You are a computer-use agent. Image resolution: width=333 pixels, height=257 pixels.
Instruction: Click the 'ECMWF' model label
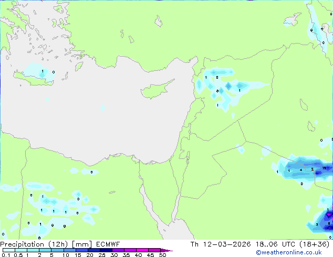[108, 244]
